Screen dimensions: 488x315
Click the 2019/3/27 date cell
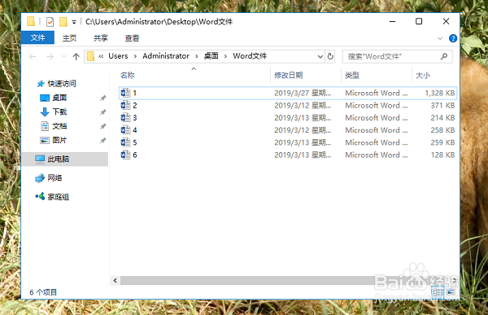click(303, 93)
